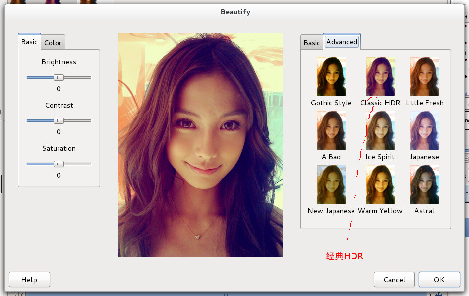Apply the Ice Spirit effect thumbnail
Screen dimensions: 469x296
(x=380, y=130)
